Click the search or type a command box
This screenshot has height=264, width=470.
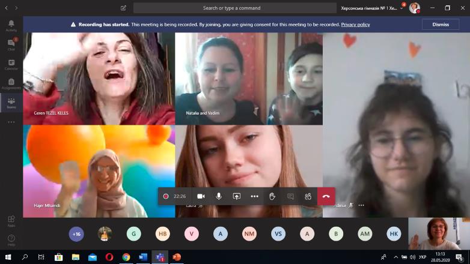click(234, 8)
